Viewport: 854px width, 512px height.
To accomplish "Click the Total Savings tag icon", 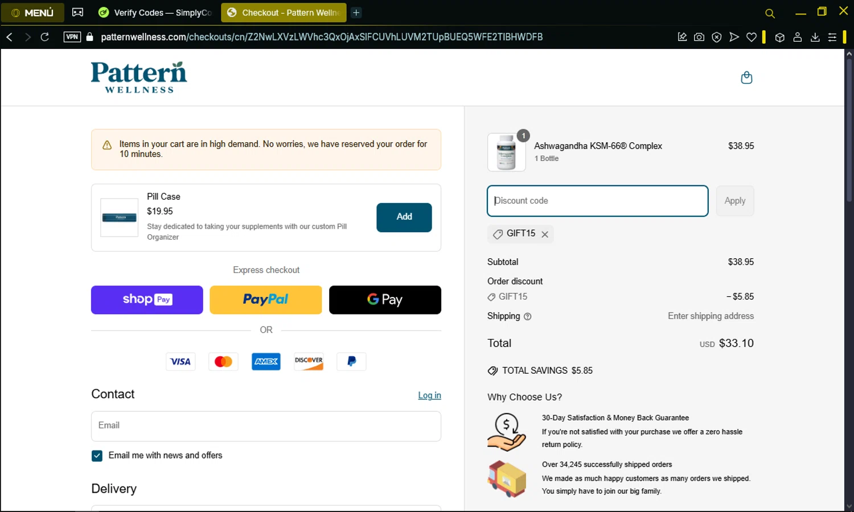I will coord(492,371).
